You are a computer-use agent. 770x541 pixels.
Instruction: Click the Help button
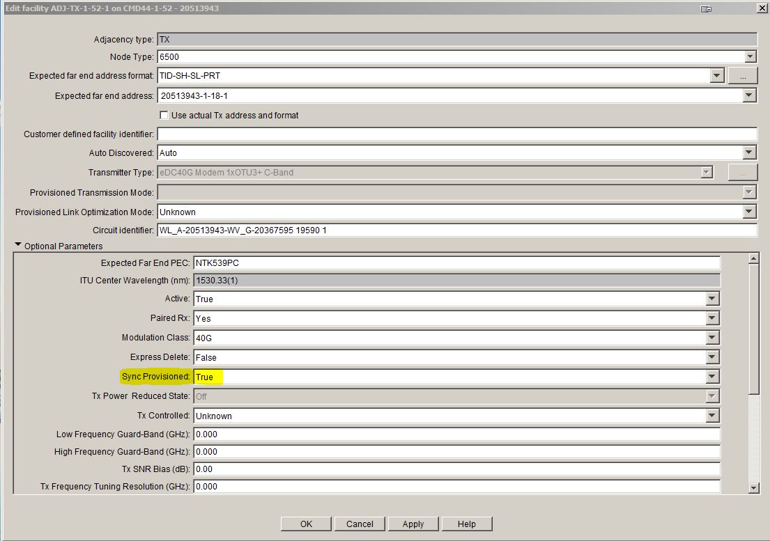click(x=466, y=524)
